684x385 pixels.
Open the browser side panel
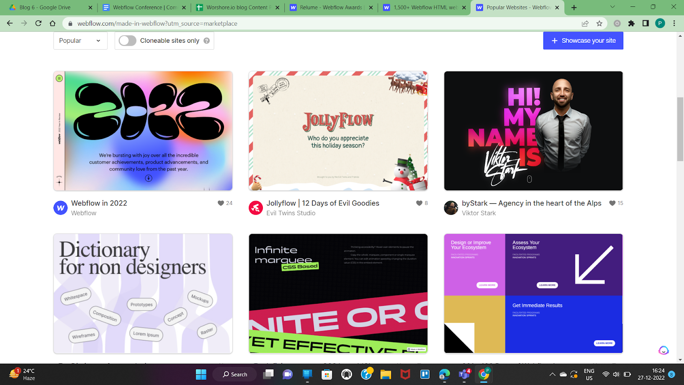tap(646, 24)
